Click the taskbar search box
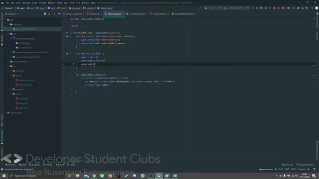This screenshot has width=319, height=179. pos(36,176)
